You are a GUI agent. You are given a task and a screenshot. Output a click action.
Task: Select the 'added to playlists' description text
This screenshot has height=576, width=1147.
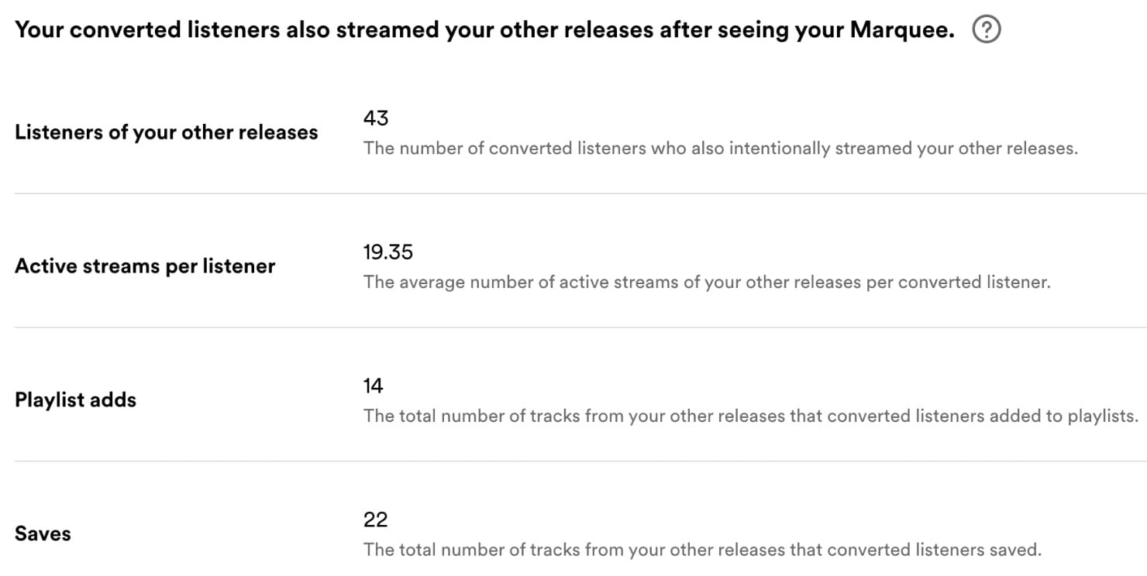pos(750,417)
